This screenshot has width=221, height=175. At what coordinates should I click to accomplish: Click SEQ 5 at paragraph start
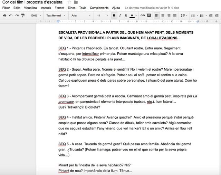click(x=64, y=144)
